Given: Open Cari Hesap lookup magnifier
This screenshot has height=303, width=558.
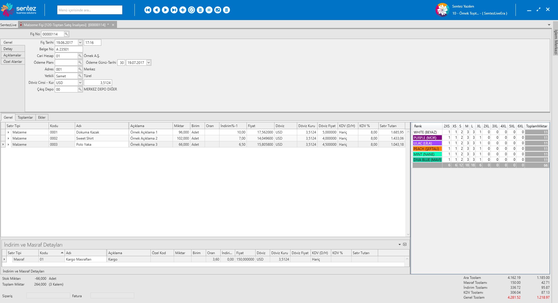Looking at the screenshot, I should point(80,56).
